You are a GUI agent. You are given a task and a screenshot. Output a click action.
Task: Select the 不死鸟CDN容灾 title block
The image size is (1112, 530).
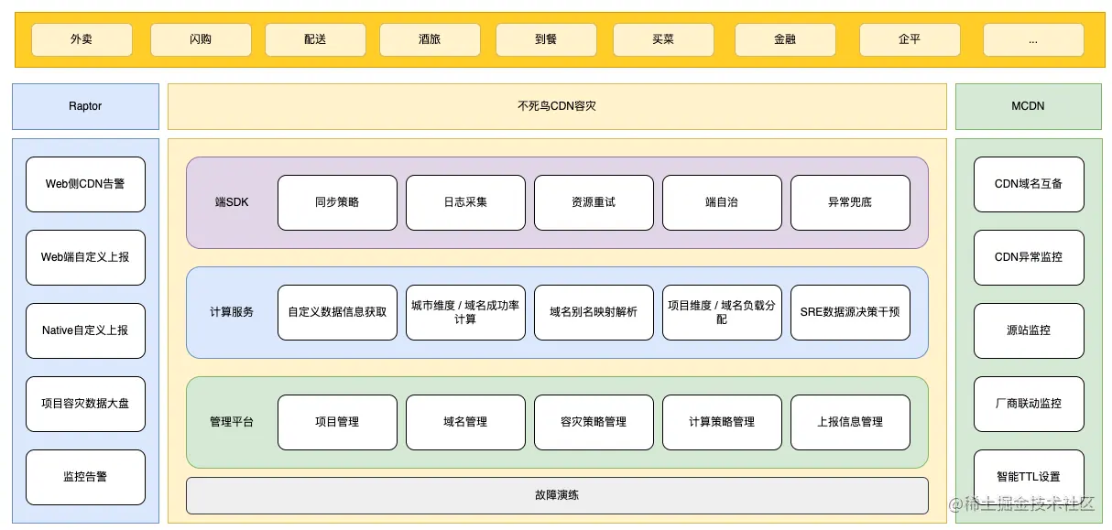click(557, 106)
